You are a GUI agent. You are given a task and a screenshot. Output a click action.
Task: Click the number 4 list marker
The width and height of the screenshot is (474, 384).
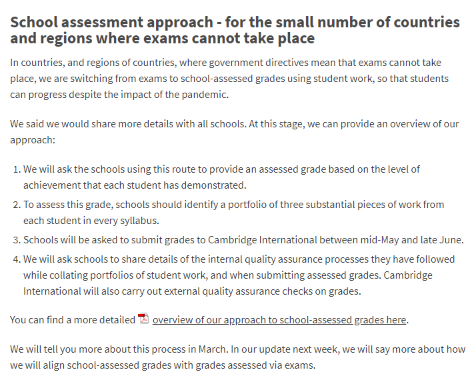tap(17, 259)
